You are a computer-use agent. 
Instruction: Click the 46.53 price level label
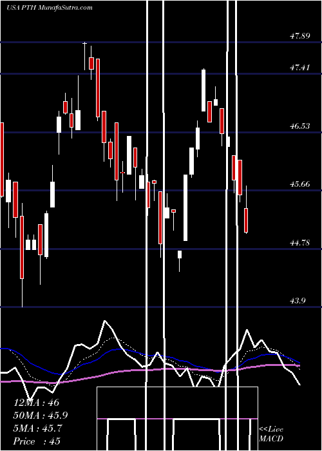pyautogui.click(x=299, y=126)
